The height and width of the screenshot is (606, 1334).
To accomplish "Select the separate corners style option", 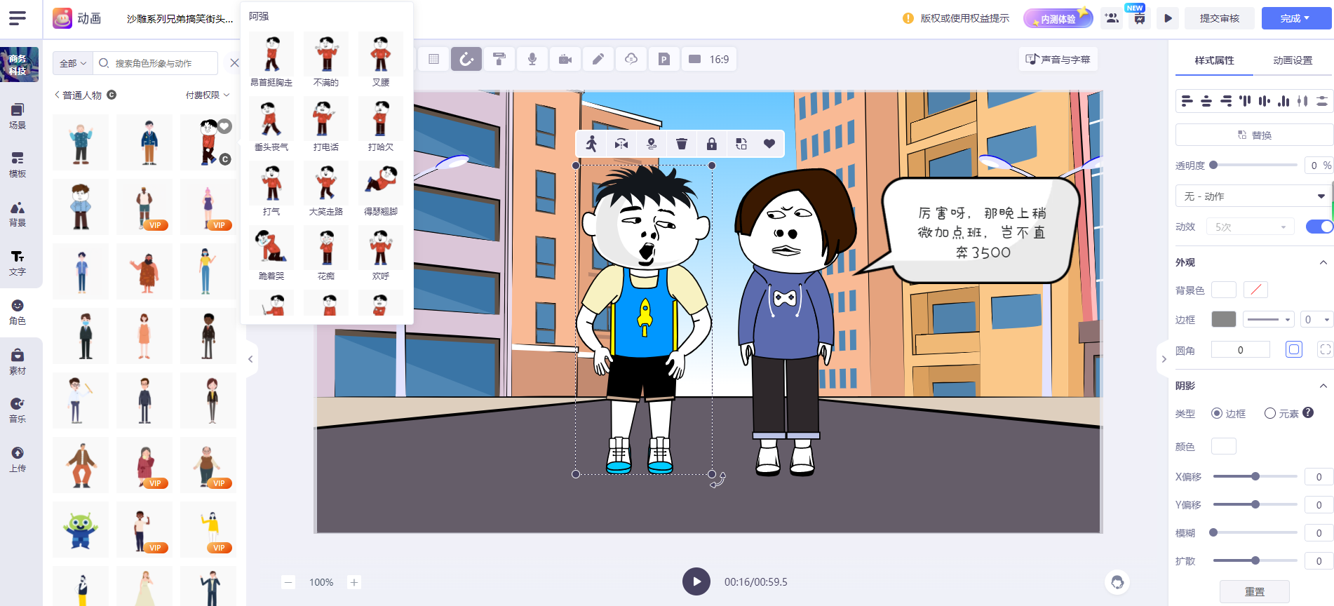I will pos(1325,349).
